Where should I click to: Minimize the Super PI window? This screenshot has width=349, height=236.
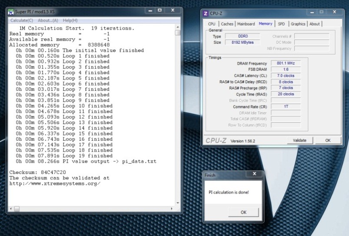150,10
